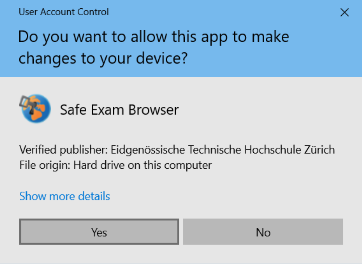Click the Safe Exam Browser globe icon
The height and width of the screenshot is (264, 362).
pyautogui.click(x=35, y=109)
